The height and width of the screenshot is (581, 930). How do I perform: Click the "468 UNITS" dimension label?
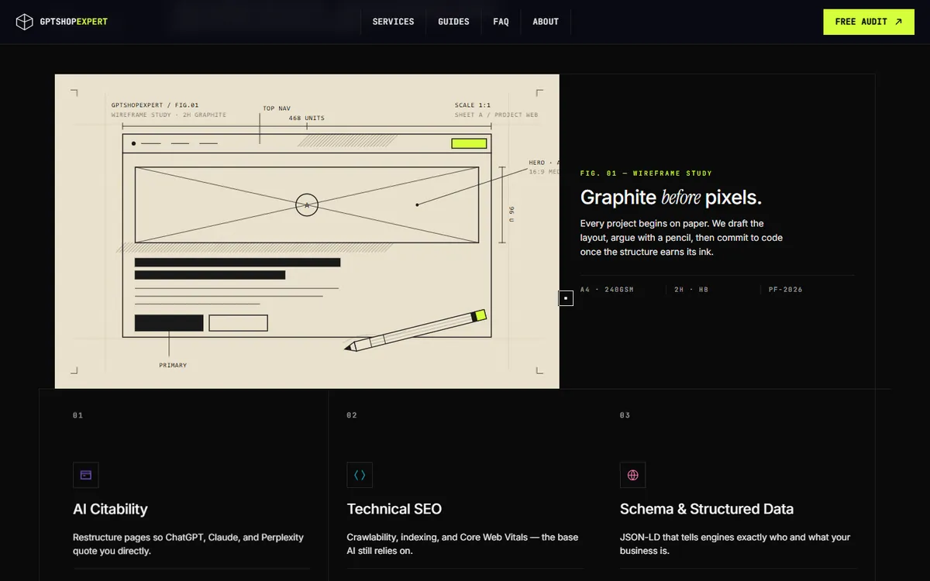pos(307,119)
